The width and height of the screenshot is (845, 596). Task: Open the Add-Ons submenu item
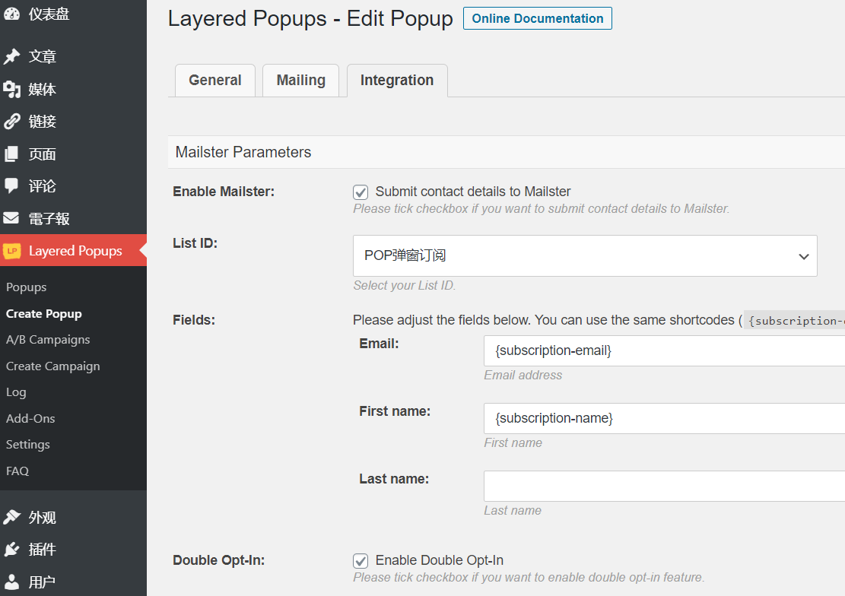[x=30, y=418]
